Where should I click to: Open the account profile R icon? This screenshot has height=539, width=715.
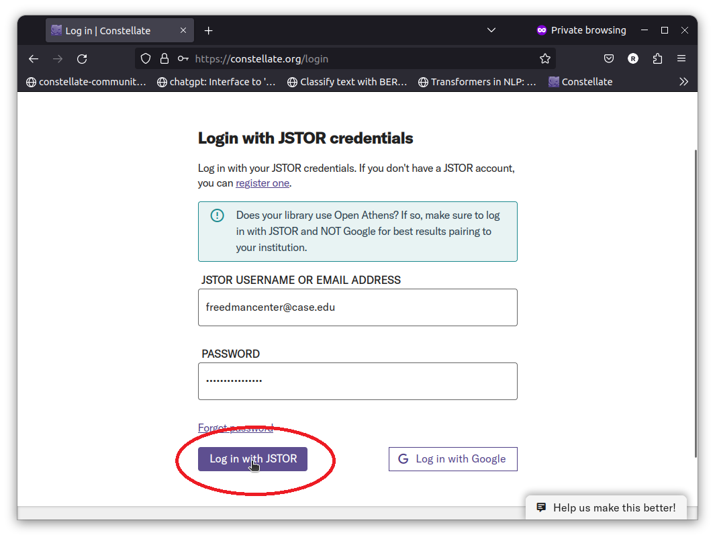pyautogui.click(x=633, y=58)
